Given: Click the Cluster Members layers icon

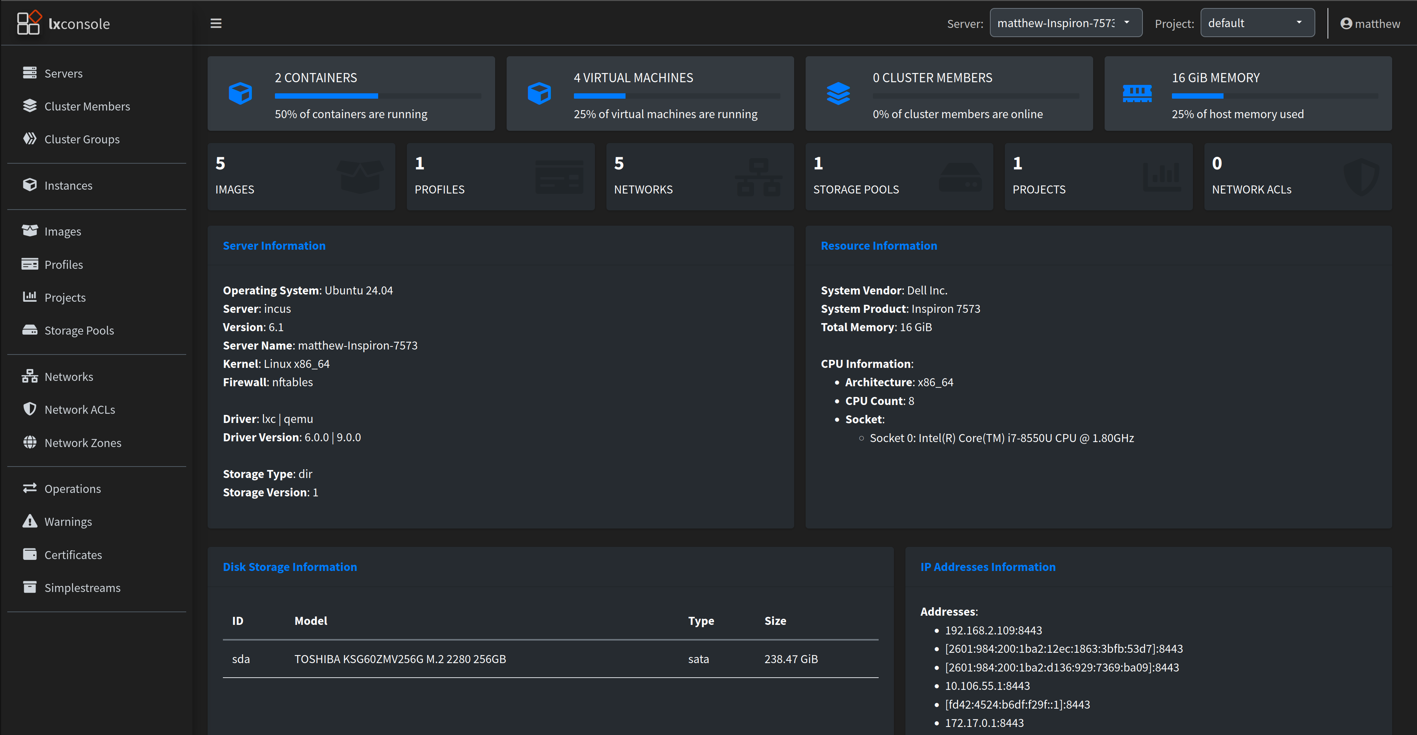Looking at the screenshot, I should tap(30, 106).
